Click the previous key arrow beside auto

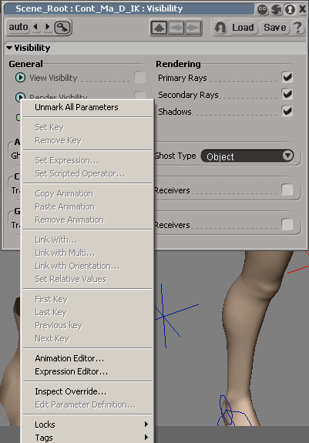pos(35,27)
